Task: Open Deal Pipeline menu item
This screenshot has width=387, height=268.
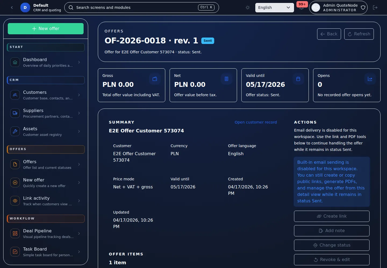Action: [x=46, y=233]
